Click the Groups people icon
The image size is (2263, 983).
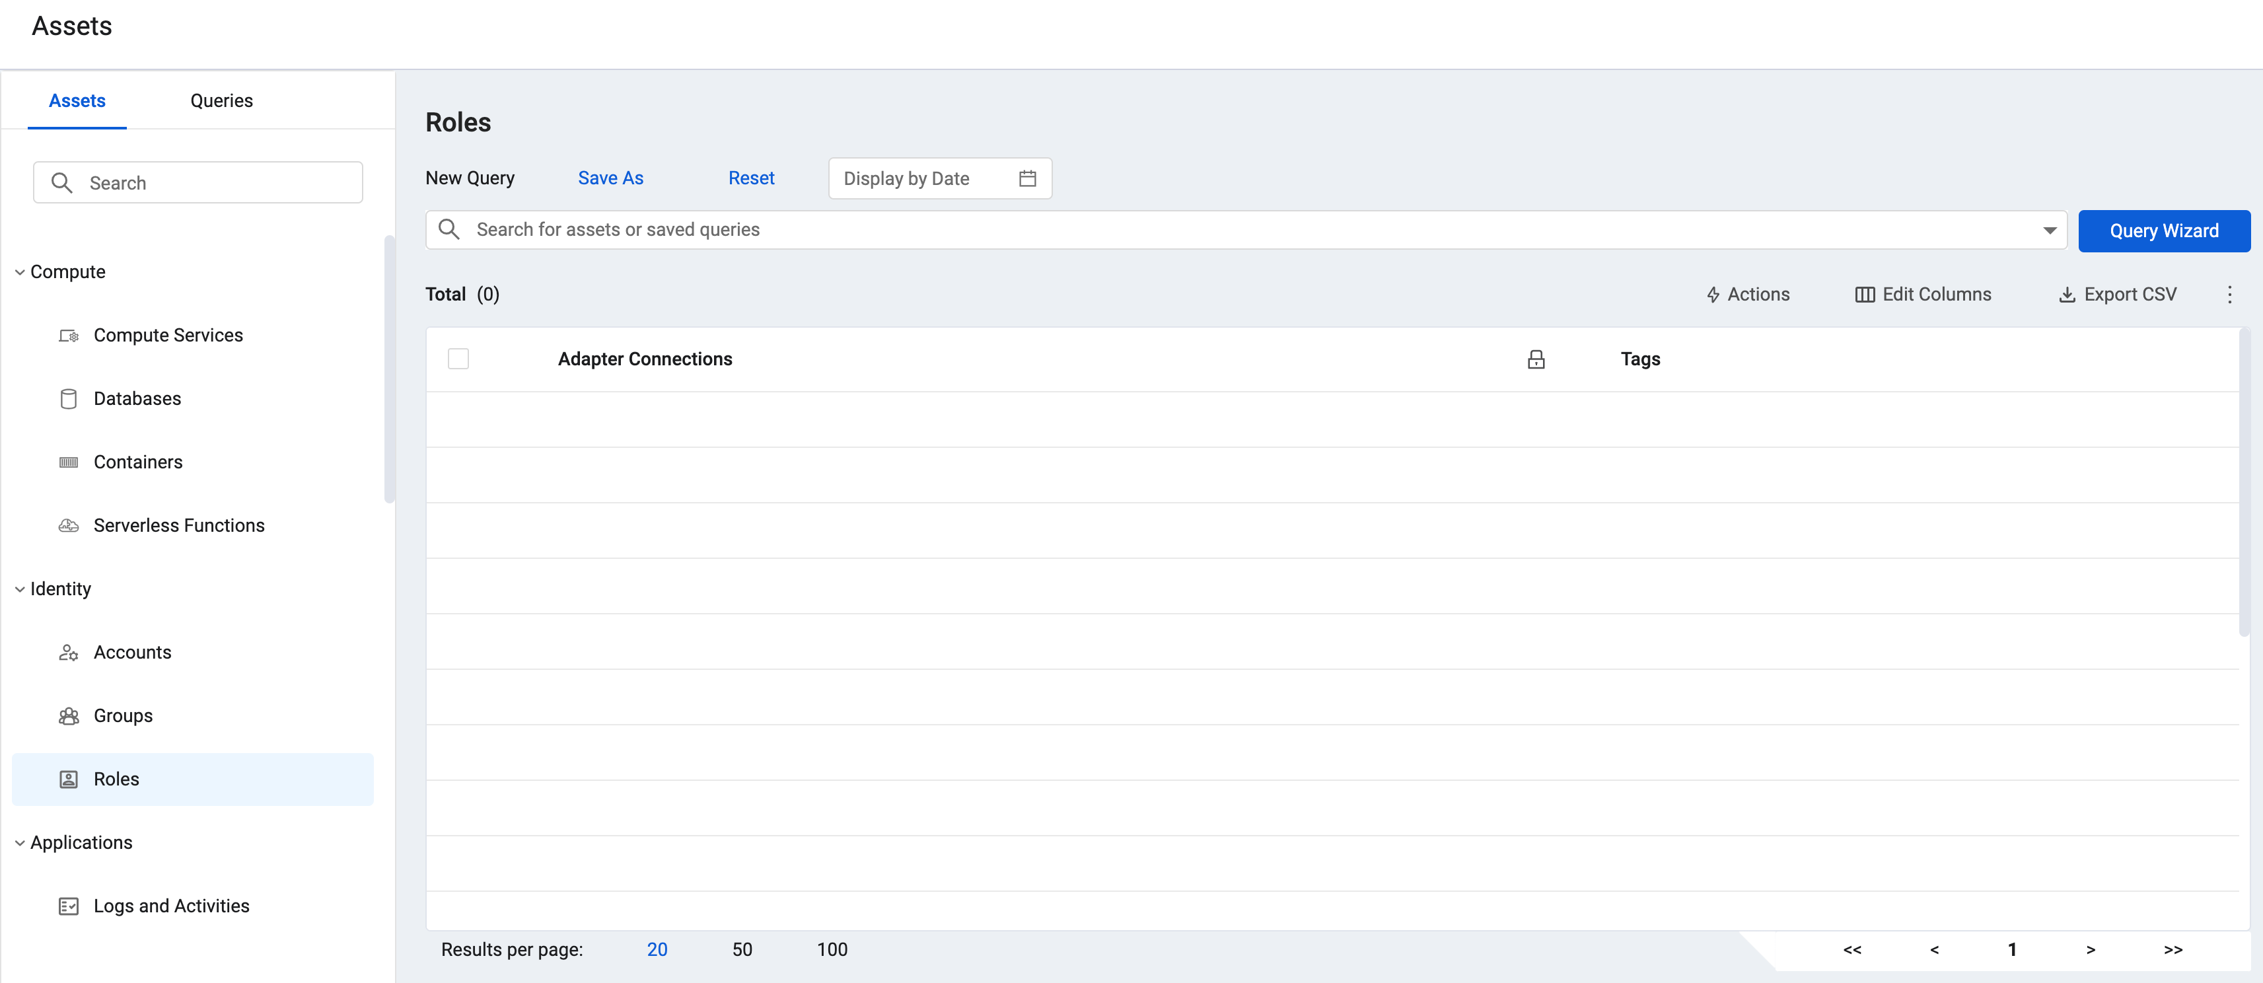[69, 716]
